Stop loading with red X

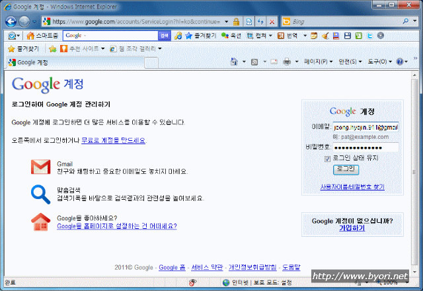coord(272,22)
